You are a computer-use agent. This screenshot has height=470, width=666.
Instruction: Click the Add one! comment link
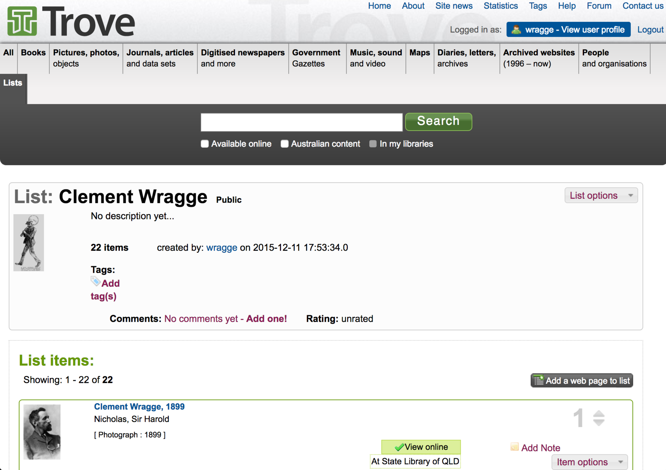[266, 319]
